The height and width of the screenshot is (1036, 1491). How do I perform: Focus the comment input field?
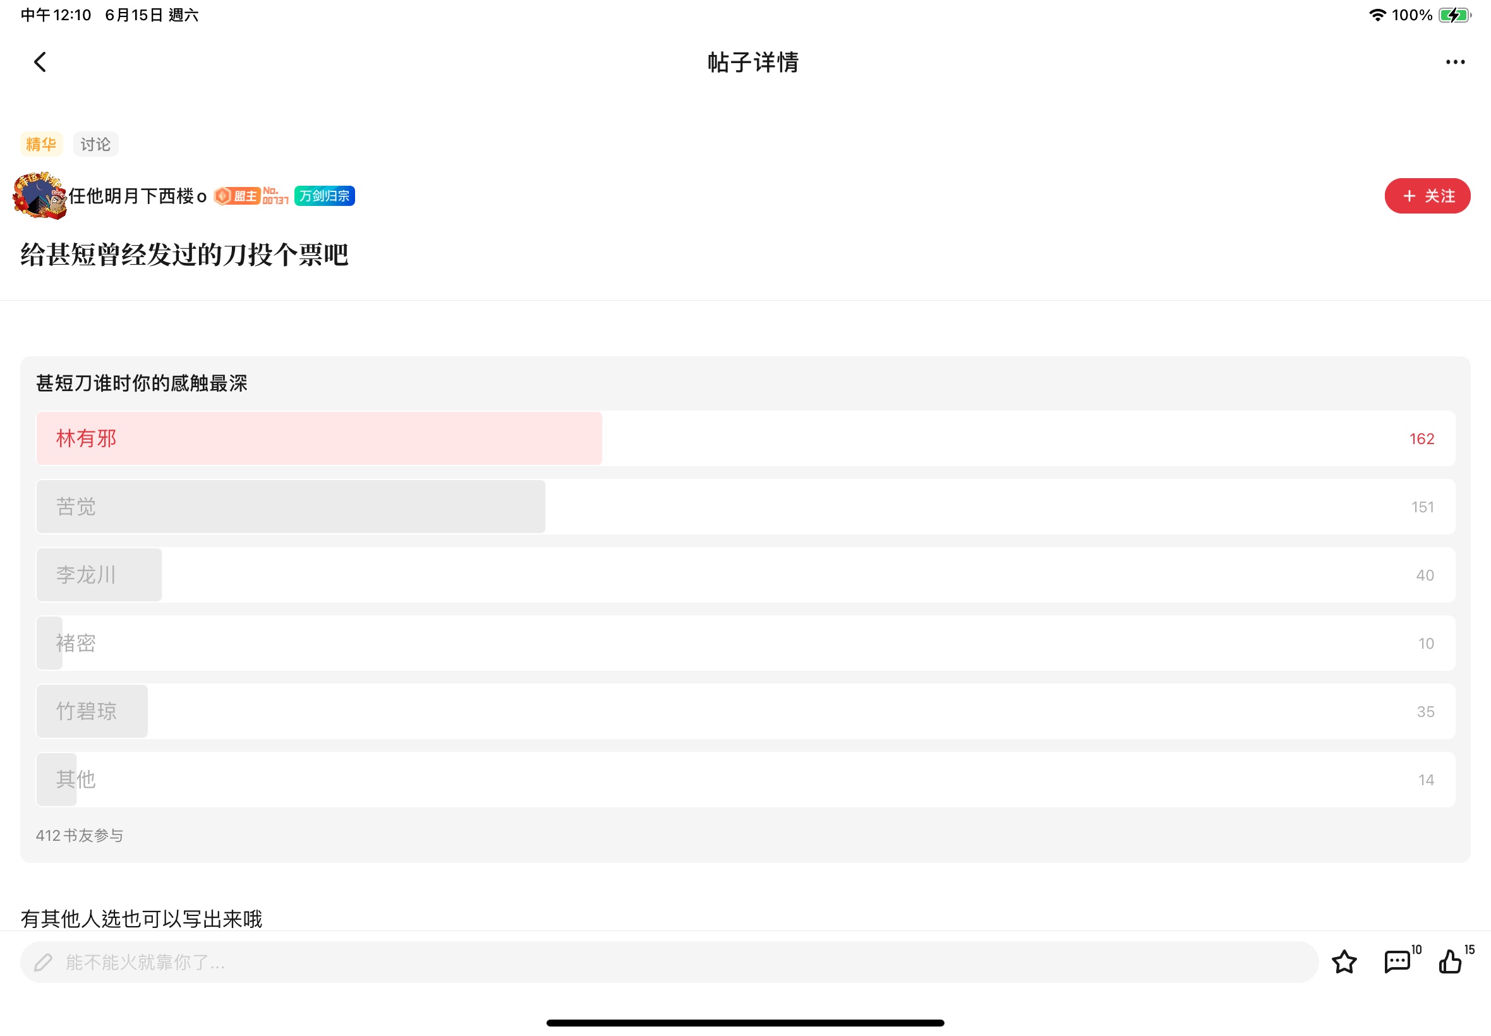point(668,962)
